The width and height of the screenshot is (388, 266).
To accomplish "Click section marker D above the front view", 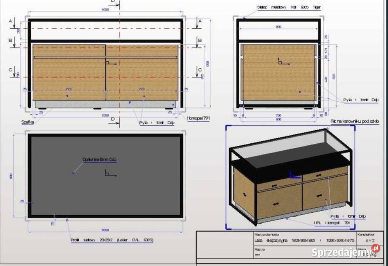I will point(113,3).
